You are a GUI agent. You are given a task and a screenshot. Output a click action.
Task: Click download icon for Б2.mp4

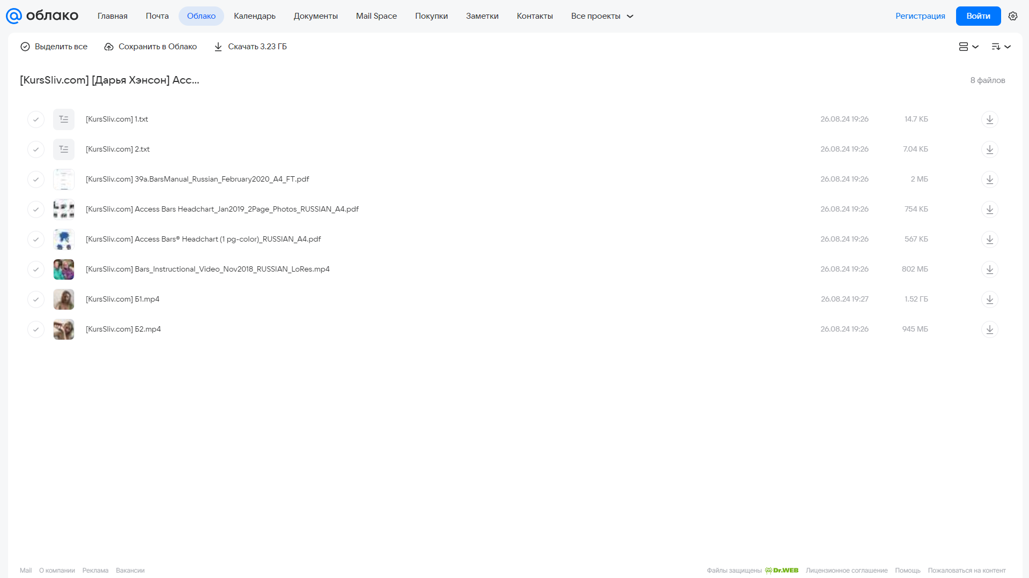989,329
